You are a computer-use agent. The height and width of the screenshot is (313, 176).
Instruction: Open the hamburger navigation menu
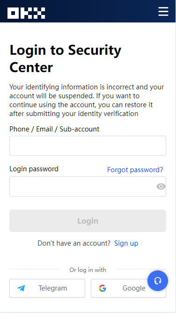(x=163, y=11)
